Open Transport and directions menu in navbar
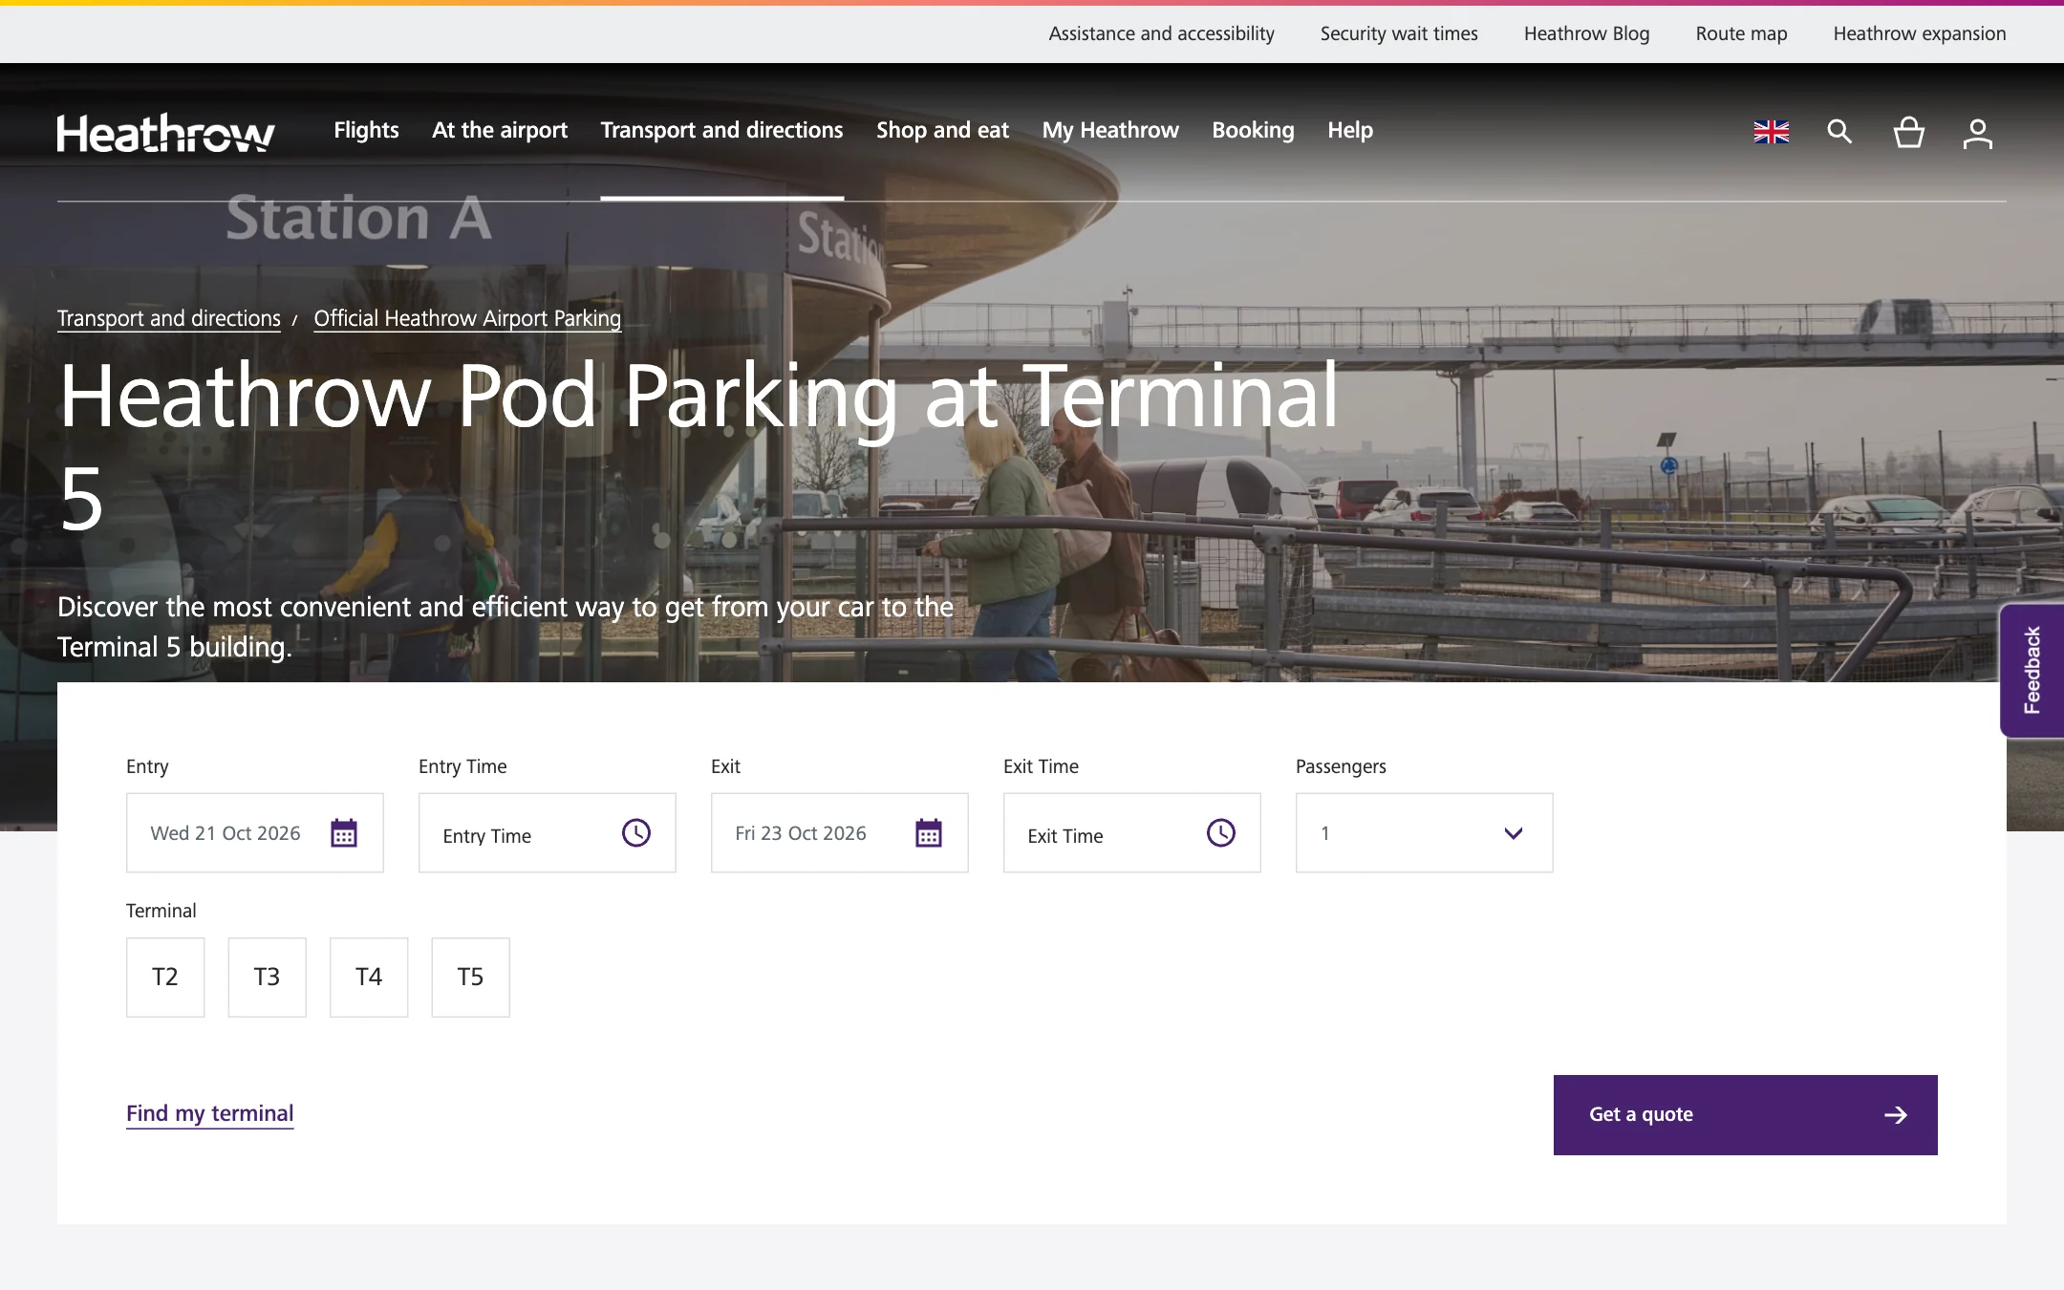Viewport: 2064px width, 1290px height. coord(721,130)
